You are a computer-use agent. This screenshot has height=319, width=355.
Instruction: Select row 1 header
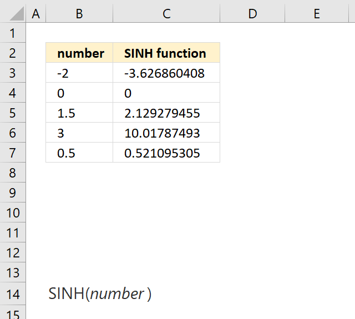pyautogui.click(x=13, y=33)
